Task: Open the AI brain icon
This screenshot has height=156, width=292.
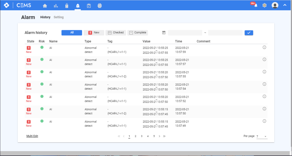Action: coord(100,6)
